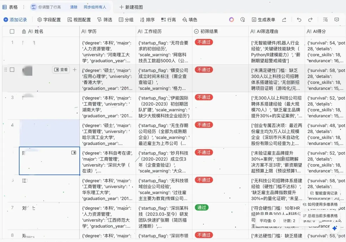Image resolution: width=346 pixels, height=242 pixels.
Task: Select the 表格 view tab
Action: (10, 7)
